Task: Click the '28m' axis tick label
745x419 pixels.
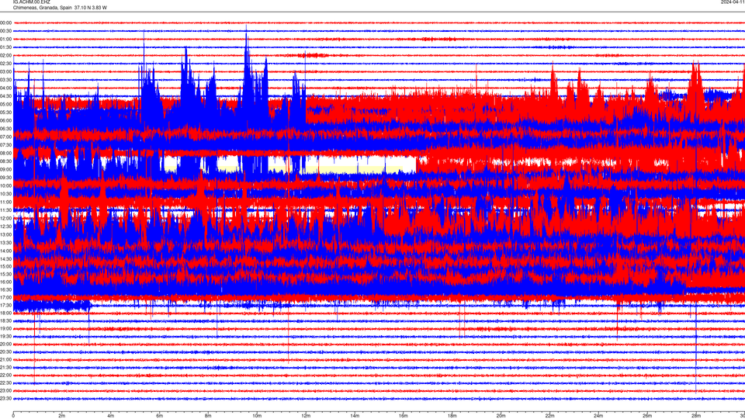Action: (696, 416)
